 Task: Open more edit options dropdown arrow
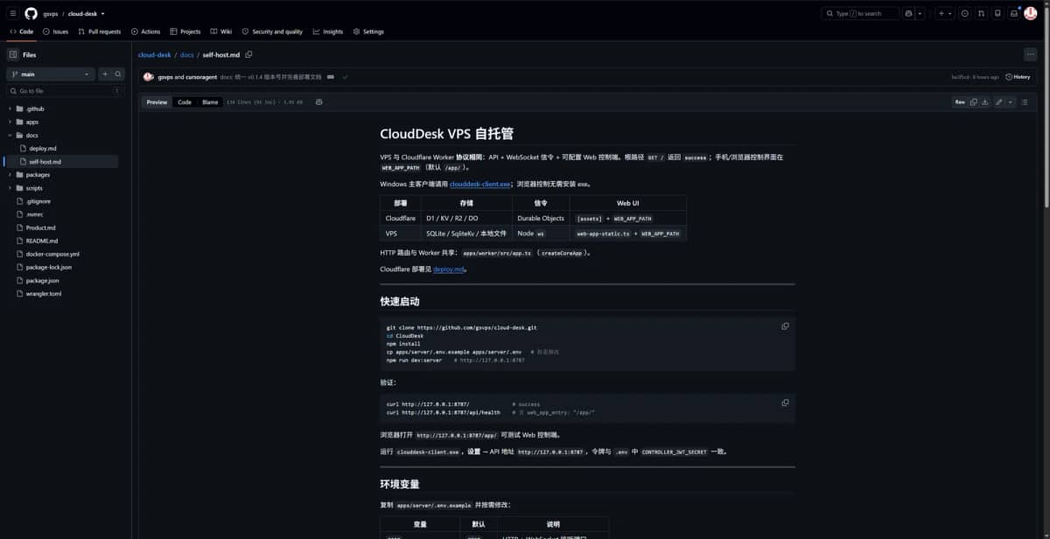click(x=1011, y=102)
